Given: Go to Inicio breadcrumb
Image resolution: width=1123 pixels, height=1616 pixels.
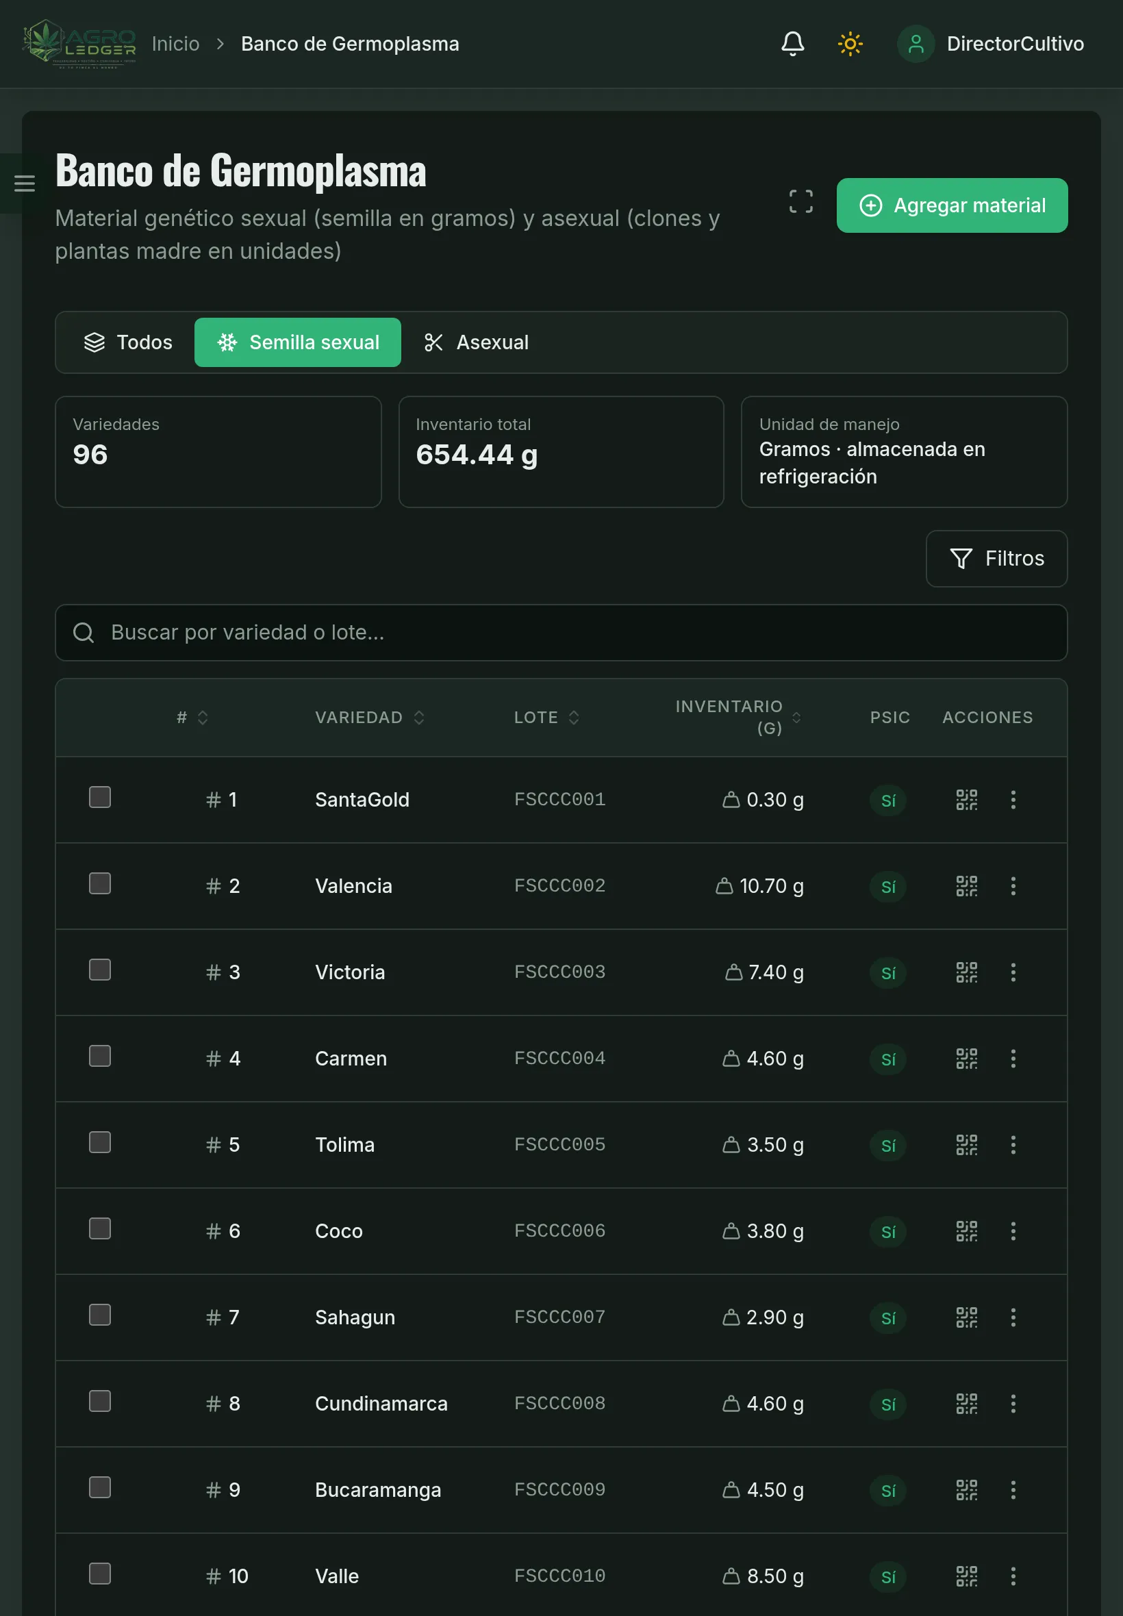Looking at the screenshot, I should coord(176,44).
